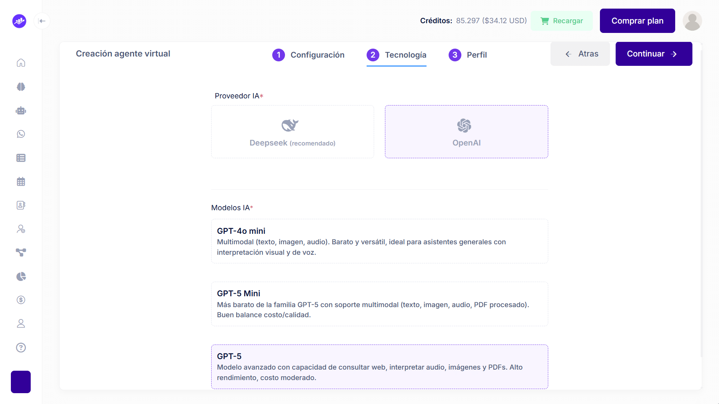Open the WhatsApp sidebar icon
719x404 pixels.
[21, 134]
